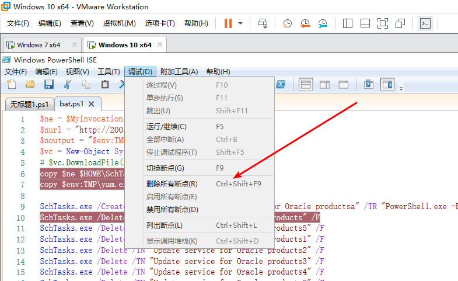Click the $ne variable on line 1
The height and width of the screenshot is (281, 458).
tap(47, 119)
